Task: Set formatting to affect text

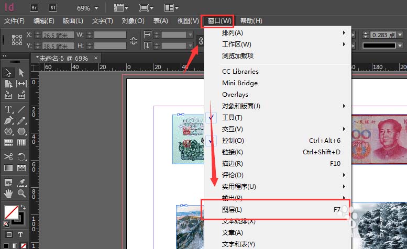Action: [x=20, y=234]
